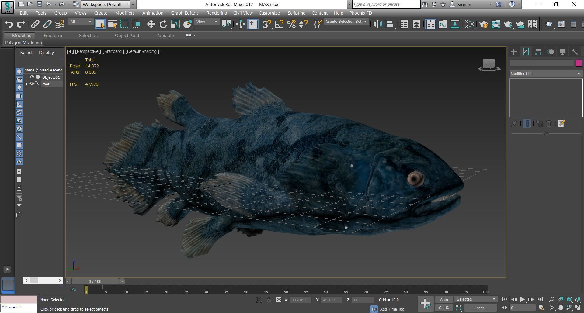Open the View reference coordinate dropdown
This screenshot has width=584, height=313.
pyautogui.click(x=207, y=22)
